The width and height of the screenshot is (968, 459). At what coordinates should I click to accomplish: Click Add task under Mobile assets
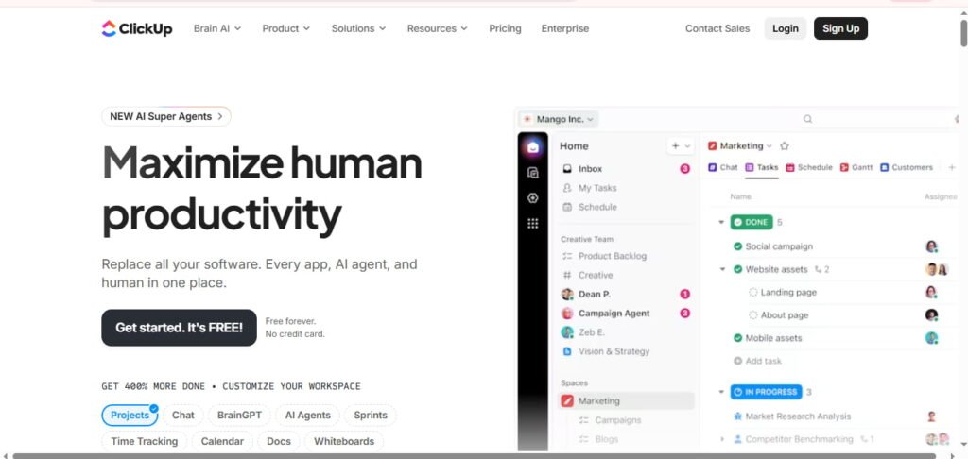click(757, 361)
